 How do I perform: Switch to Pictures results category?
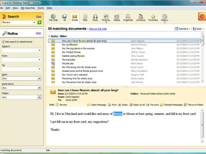tap(106, 18)
